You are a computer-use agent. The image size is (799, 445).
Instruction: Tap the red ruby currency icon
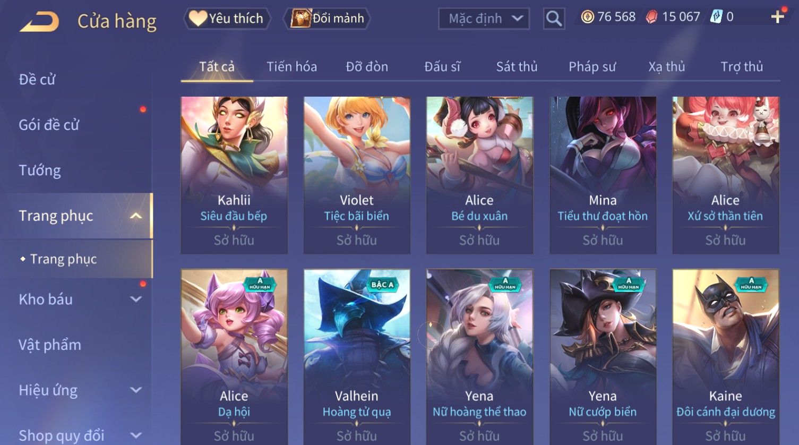coord(651,18)
